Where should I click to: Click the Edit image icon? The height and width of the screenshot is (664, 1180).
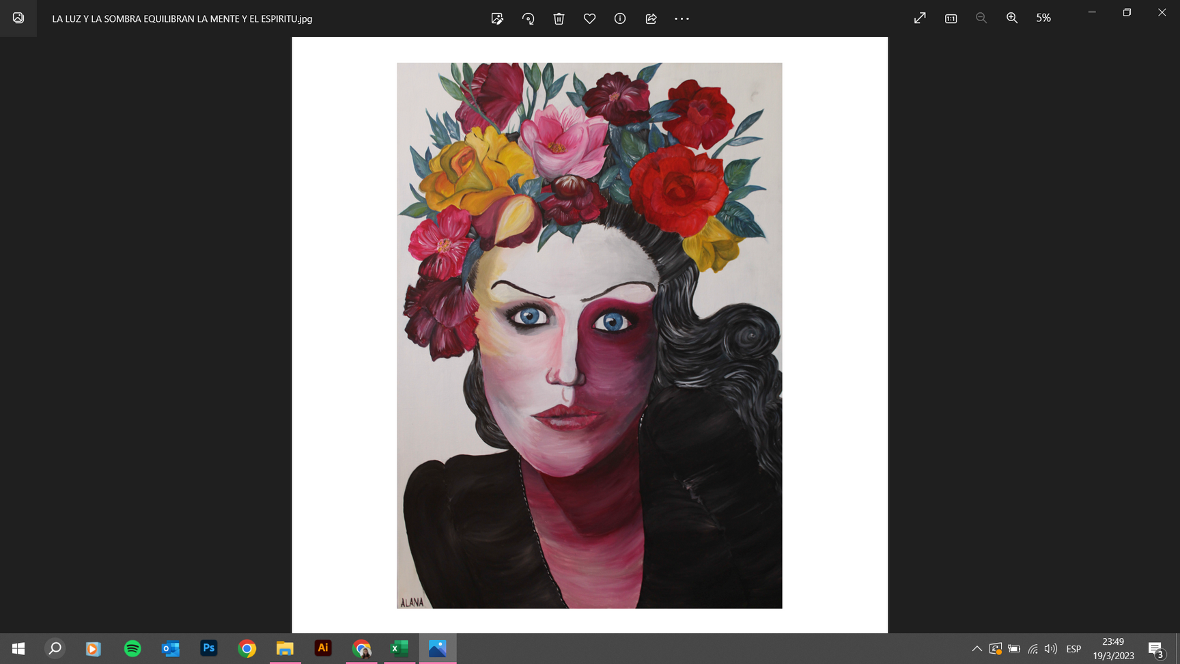coord(497,18)
